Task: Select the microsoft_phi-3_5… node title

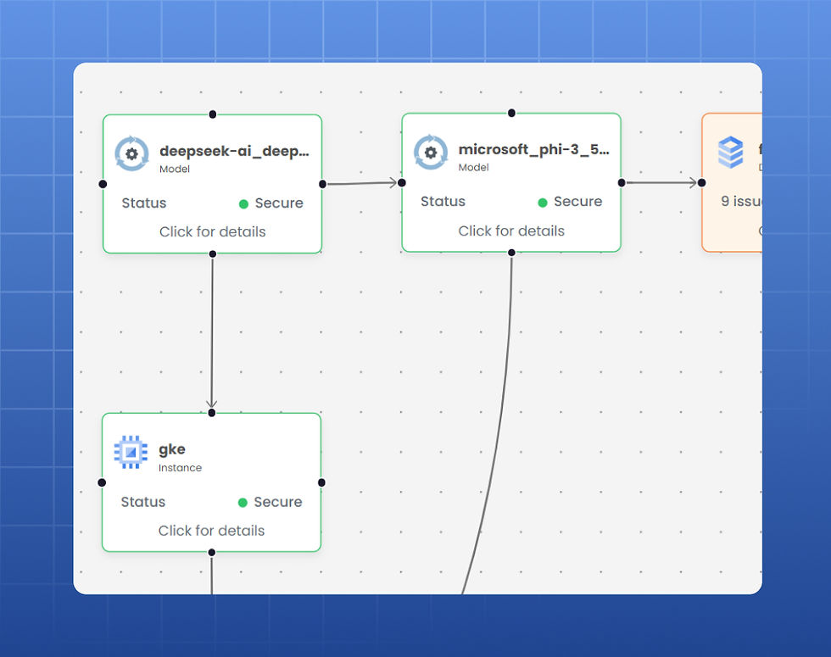Action: point(533,149)
